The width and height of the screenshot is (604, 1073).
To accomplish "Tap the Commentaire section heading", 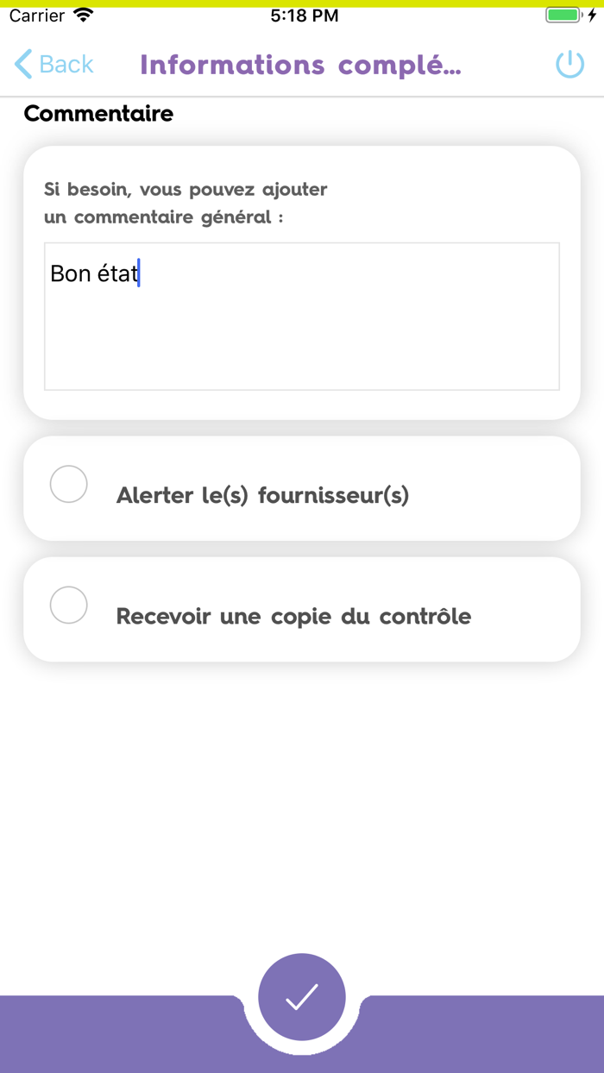I will pos(98,113).
